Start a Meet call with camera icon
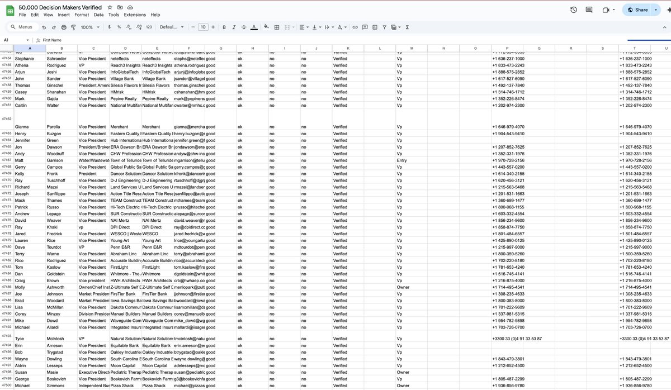 tap(606, 9)
